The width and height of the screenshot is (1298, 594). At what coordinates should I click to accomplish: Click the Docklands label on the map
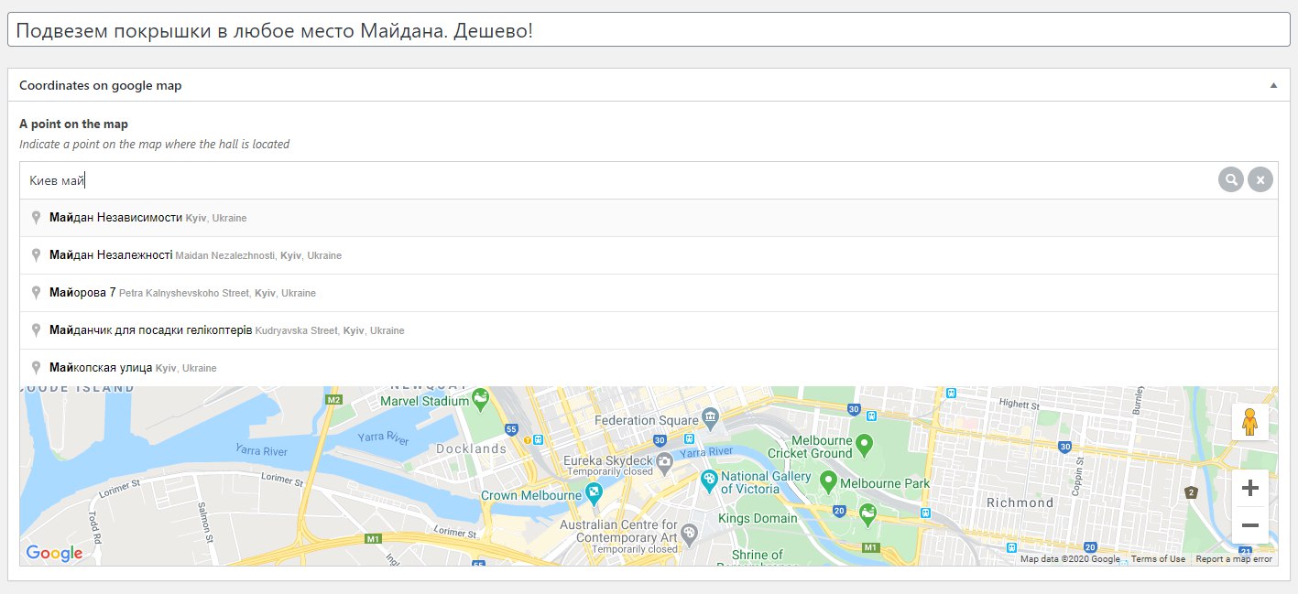(471, 449)
